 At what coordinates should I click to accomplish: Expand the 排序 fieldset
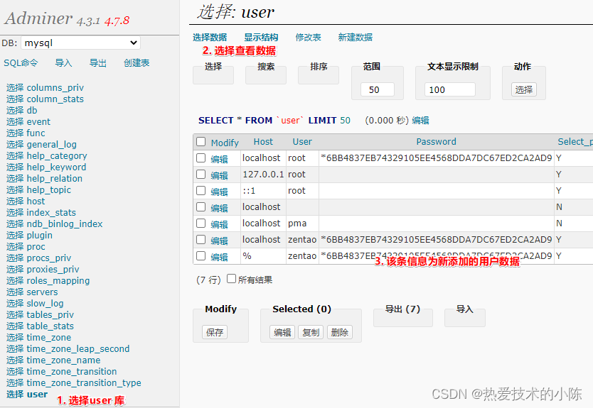(319, 67)
